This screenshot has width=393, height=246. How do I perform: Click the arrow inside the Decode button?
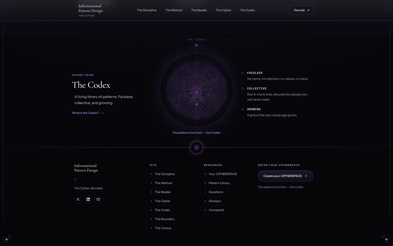(x=308, y=10)
